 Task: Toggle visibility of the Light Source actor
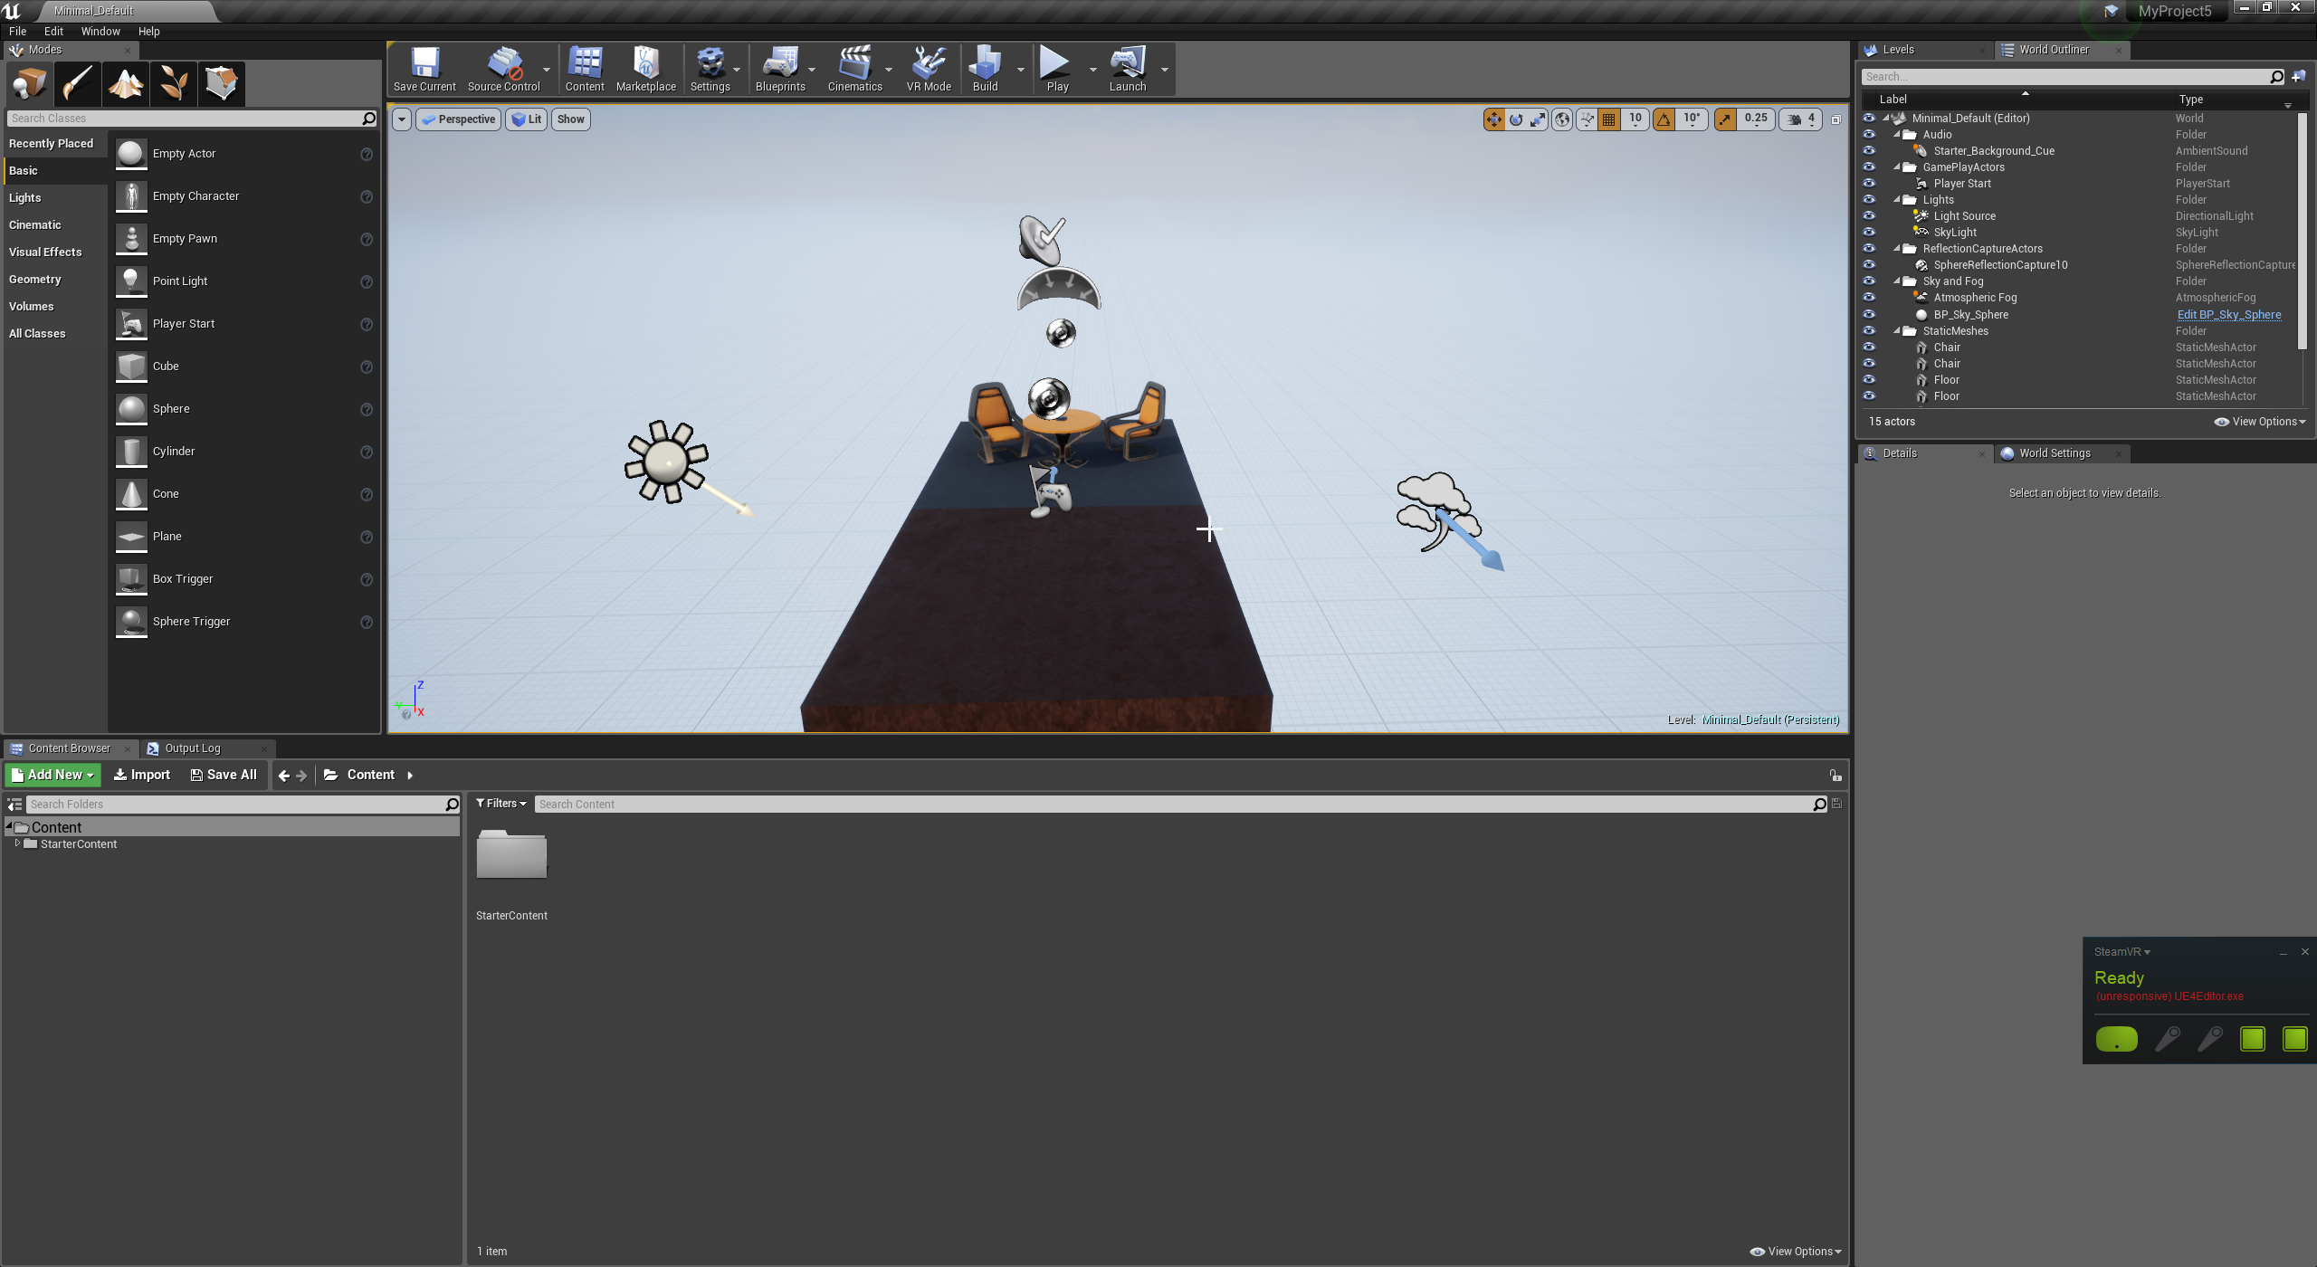click(1869, 215)
